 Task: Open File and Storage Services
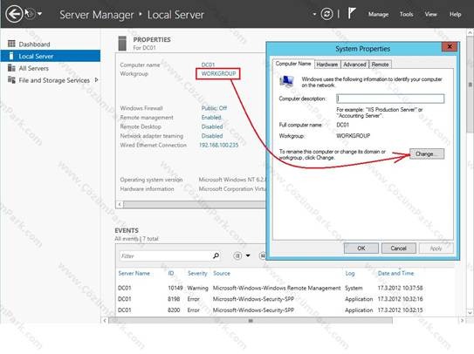pos(54,80)
